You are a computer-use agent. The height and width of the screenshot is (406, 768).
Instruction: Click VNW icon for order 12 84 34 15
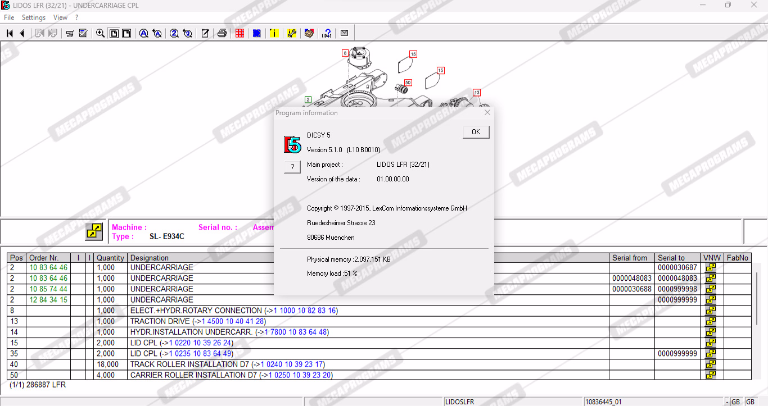point(711,300)
